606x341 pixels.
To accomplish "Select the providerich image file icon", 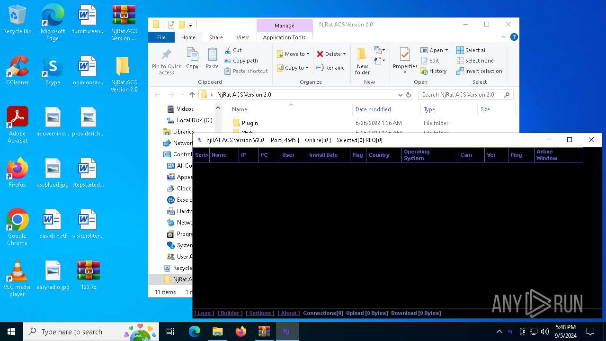I will click(88, 122).
